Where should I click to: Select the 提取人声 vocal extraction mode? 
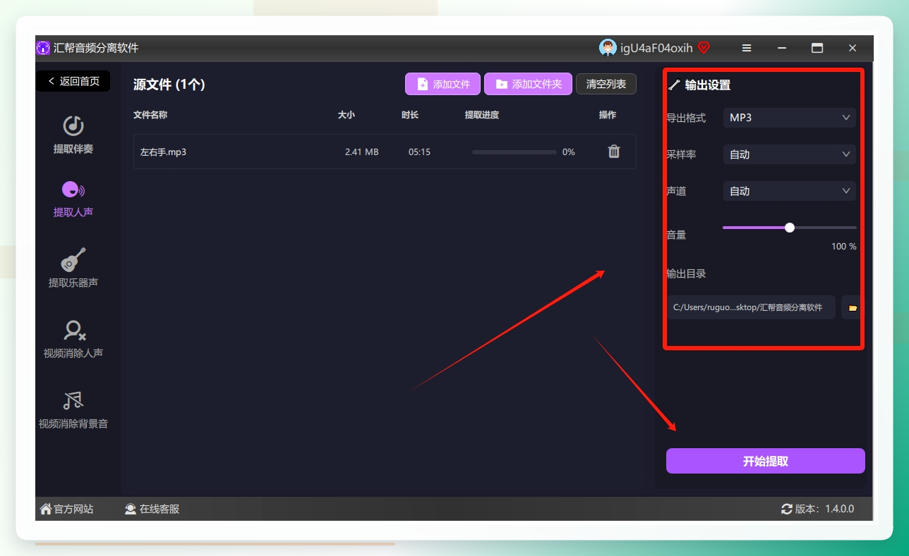click(x=73, y=199)
